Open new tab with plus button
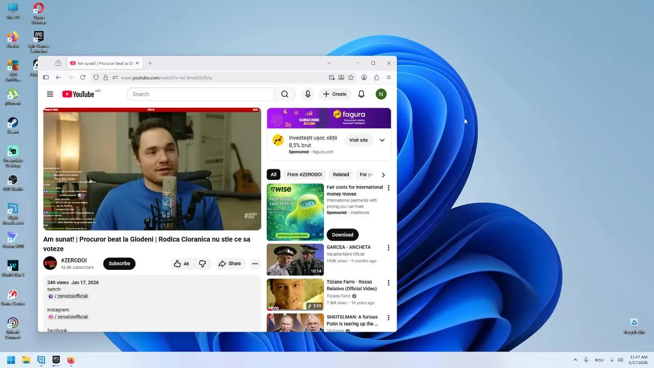The width and height of the screenshot is (654, 368). (150, 63)
